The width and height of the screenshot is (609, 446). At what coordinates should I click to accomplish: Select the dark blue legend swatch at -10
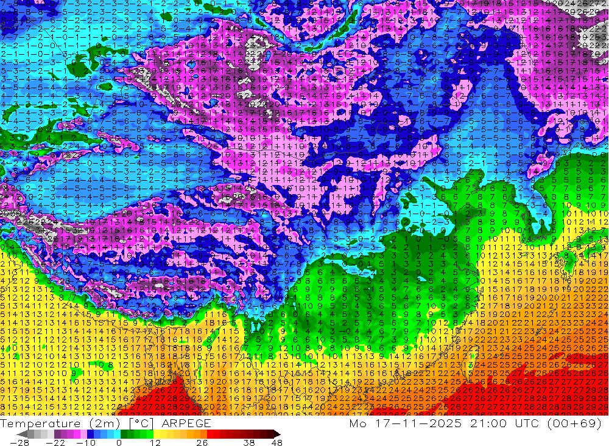(x=90, y=434)
